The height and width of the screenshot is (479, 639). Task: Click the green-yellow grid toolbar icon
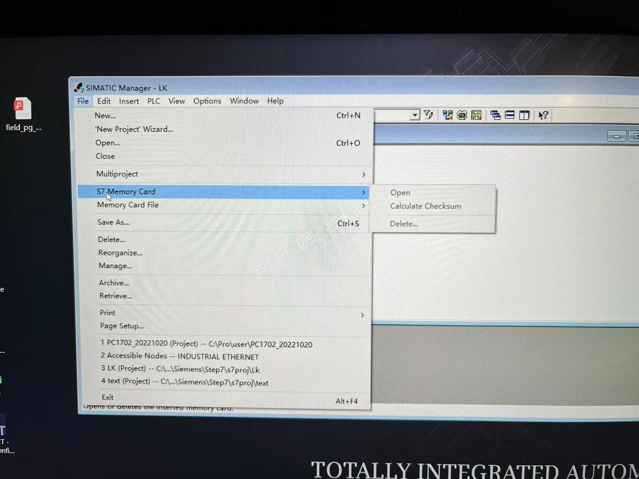click(476, 115)
